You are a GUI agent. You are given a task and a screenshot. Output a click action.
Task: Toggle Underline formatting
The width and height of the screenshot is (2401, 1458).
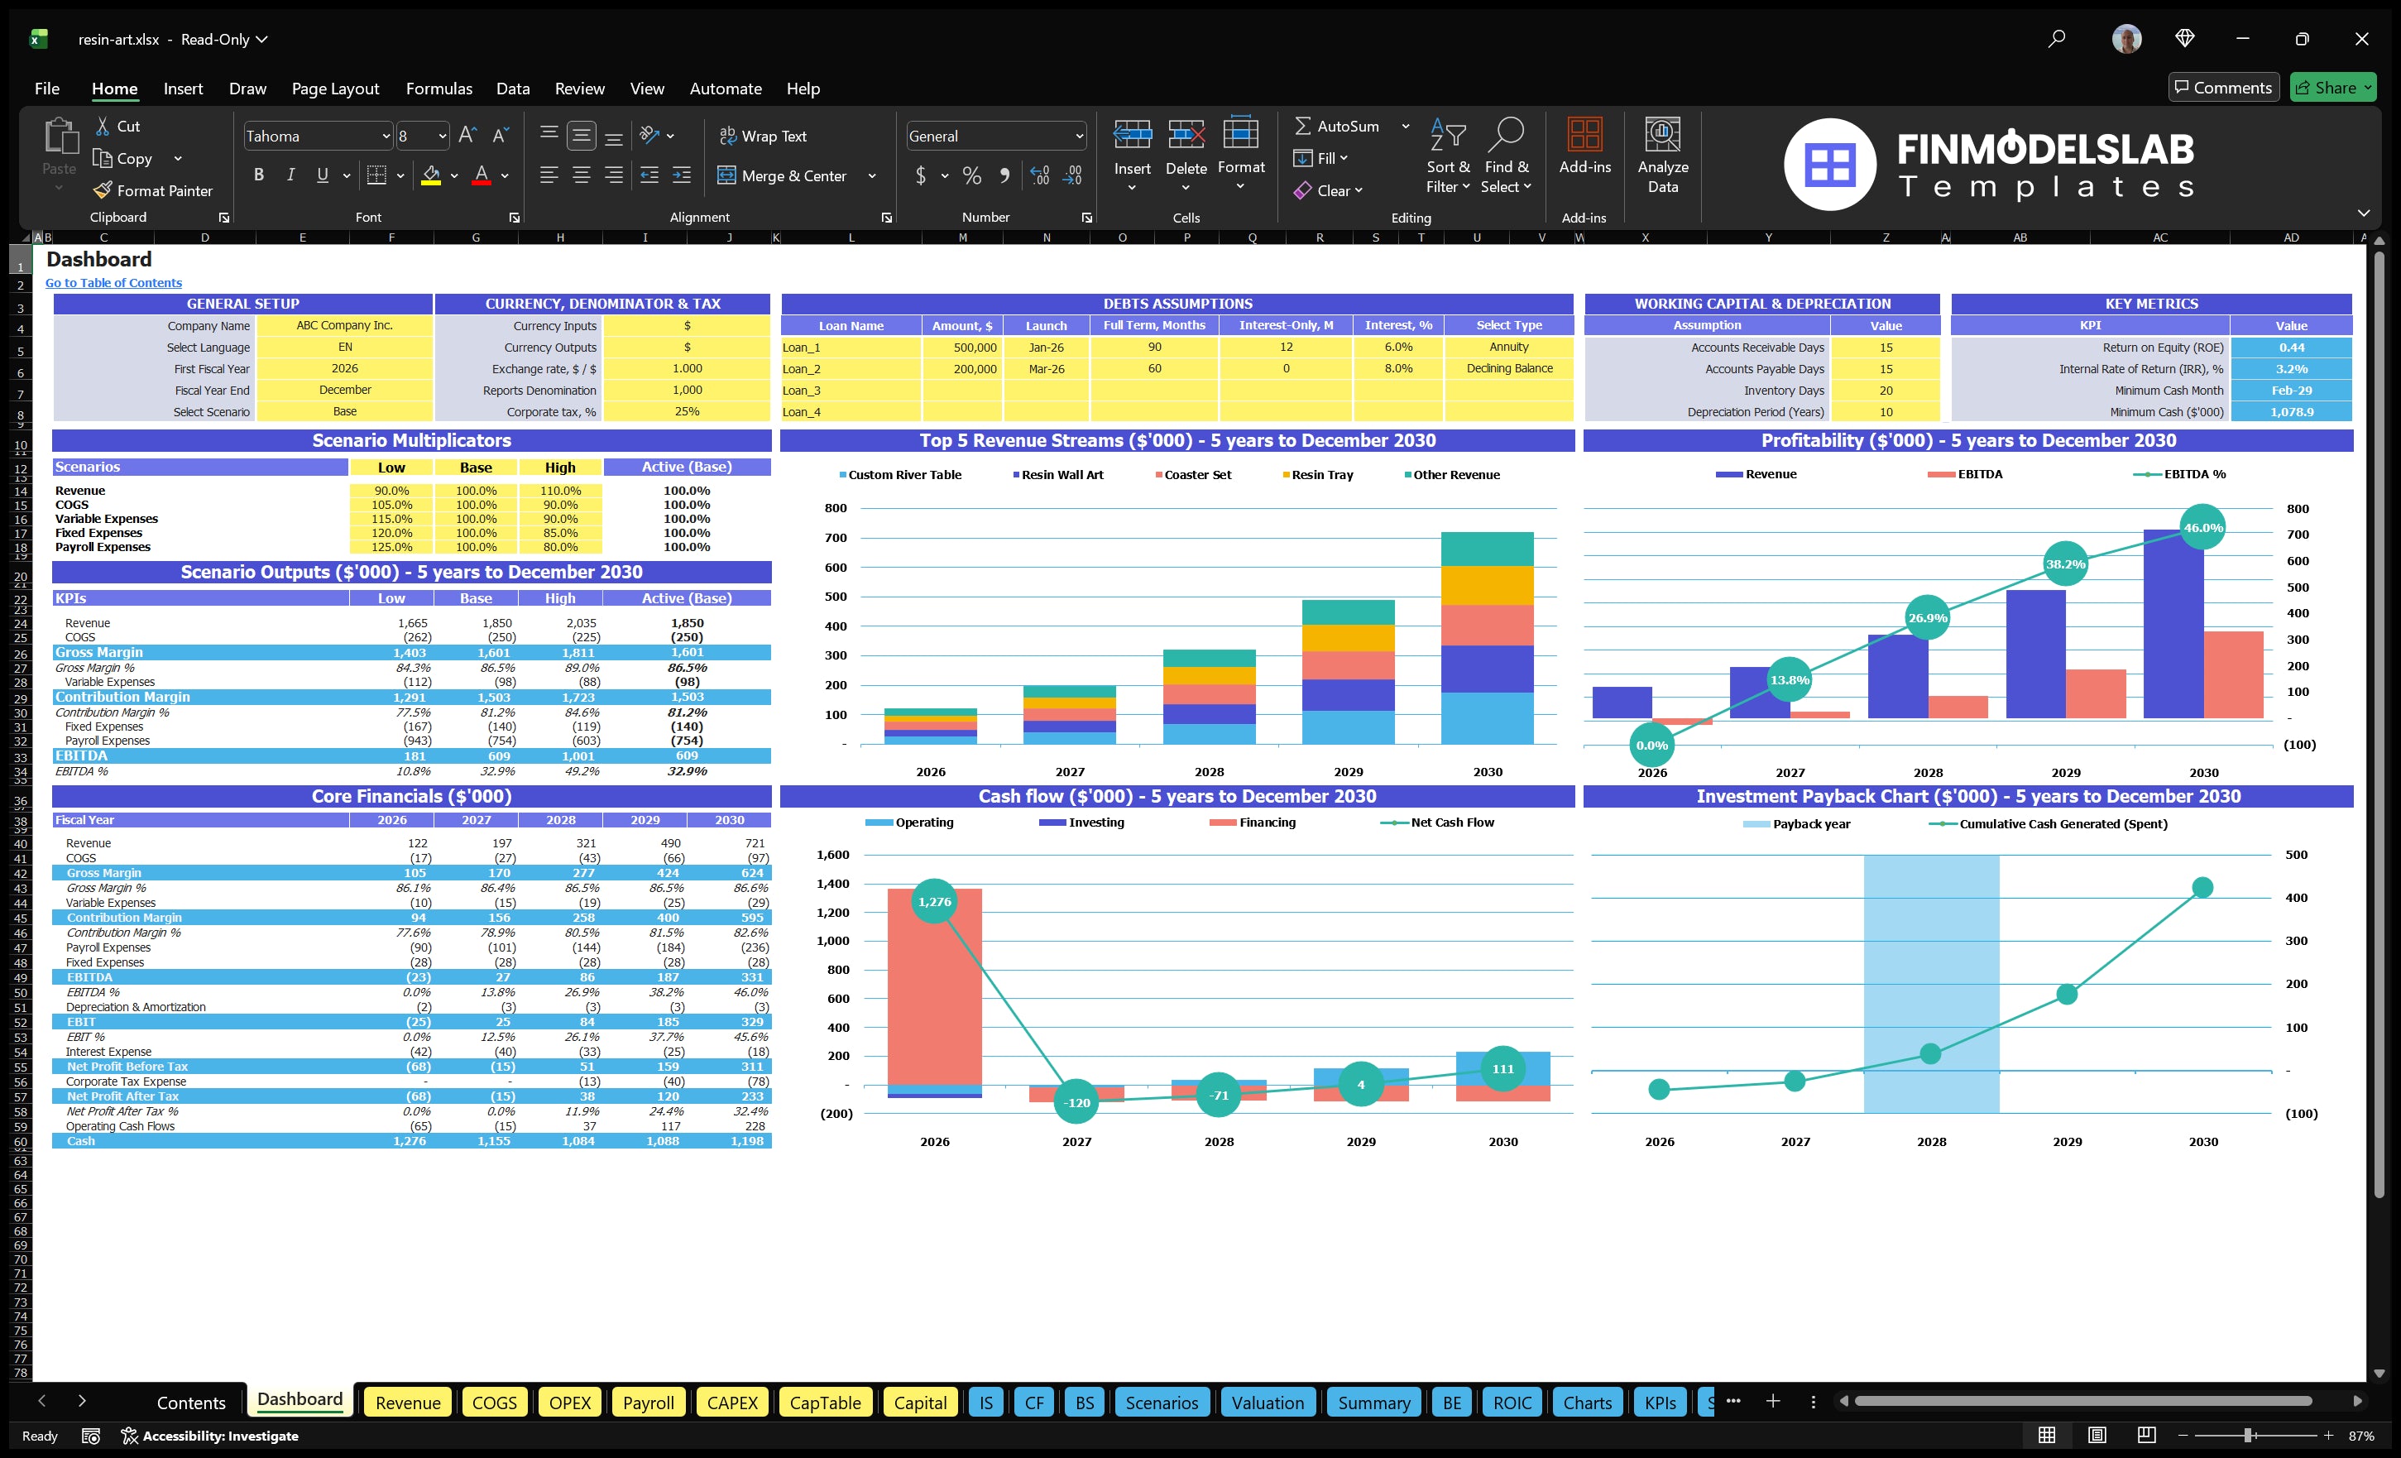(323, 175)
